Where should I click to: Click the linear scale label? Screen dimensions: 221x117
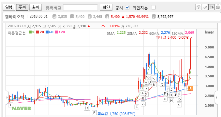(x=210, y=32)
